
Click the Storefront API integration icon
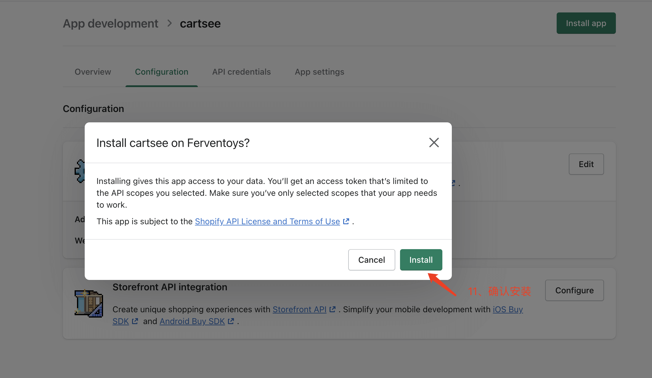pos(89,303)
